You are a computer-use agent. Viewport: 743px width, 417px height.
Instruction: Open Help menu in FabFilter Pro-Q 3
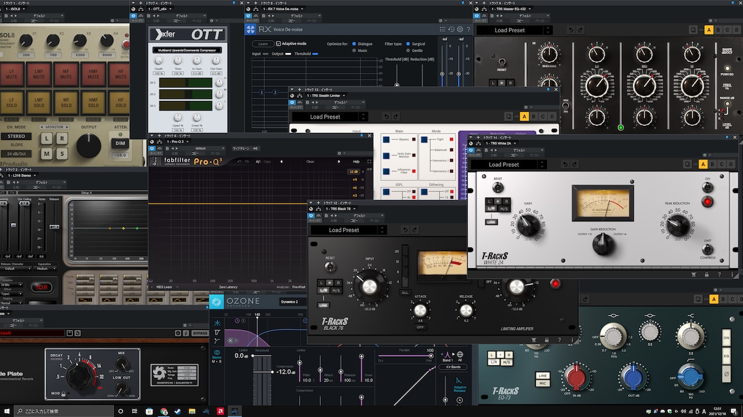click(356, 162)
